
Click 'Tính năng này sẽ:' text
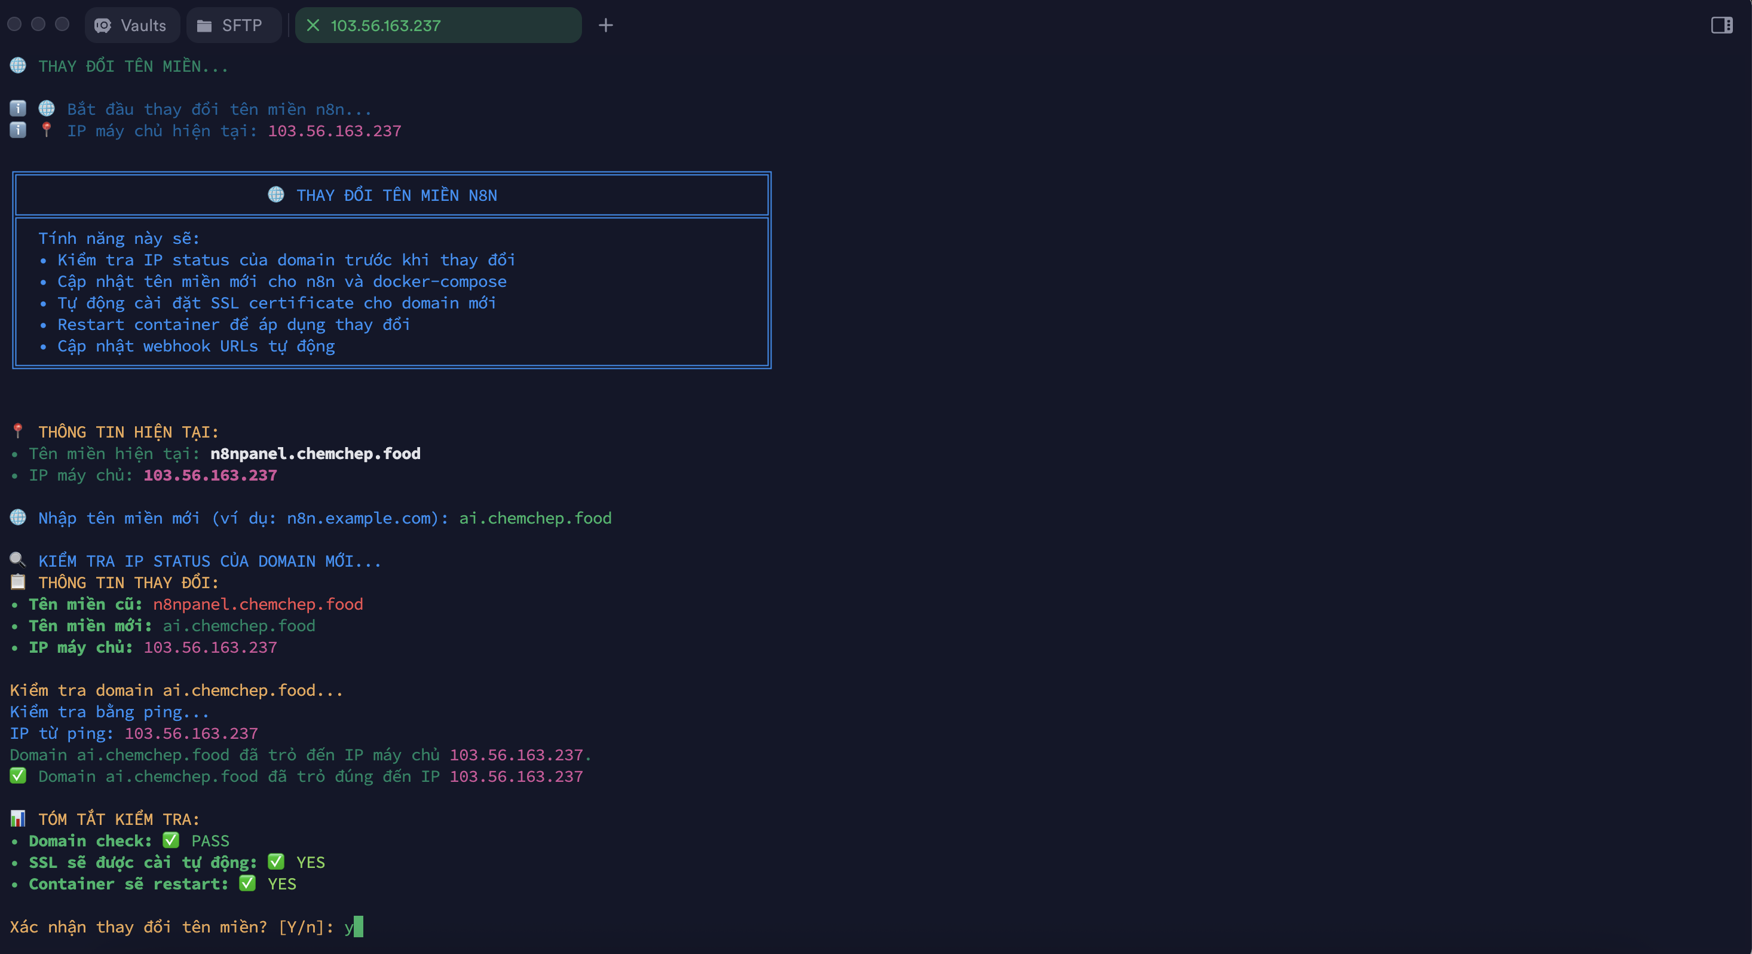tap(119, 238)
